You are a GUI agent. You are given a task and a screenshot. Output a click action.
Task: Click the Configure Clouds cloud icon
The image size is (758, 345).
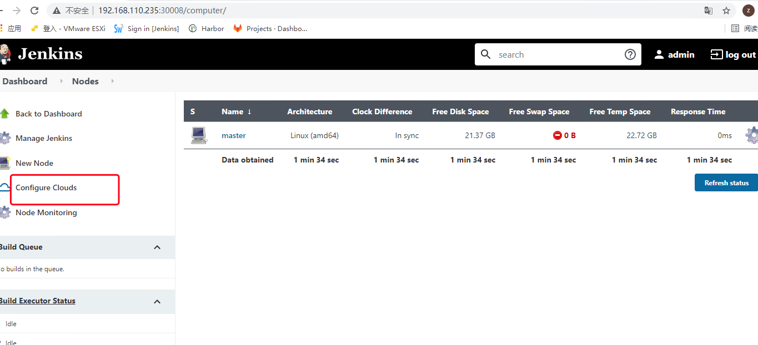click(x=4, y=187)
